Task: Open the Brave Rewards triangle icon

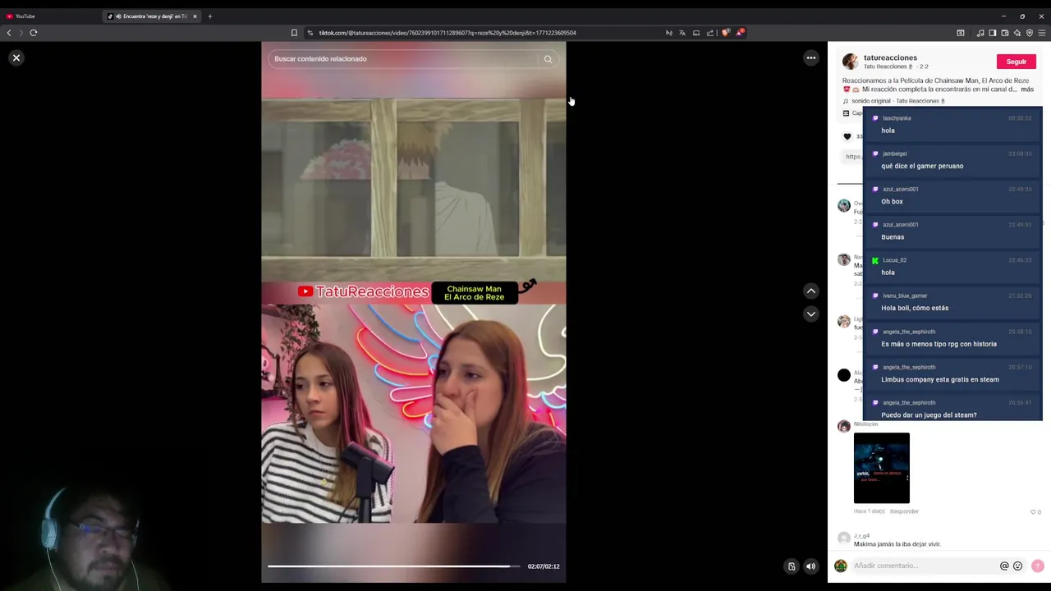Action: [739, 33]
